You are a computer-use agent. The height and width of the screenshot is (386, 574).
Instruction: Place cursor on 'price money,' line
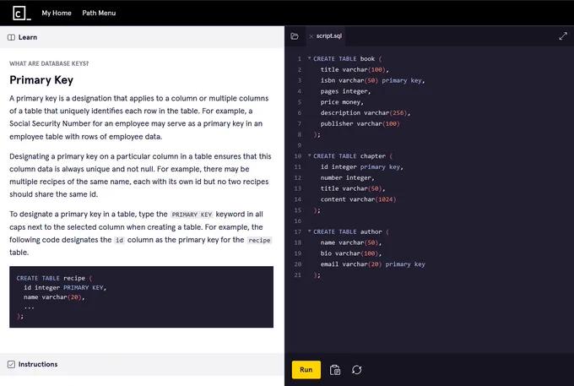coord(342,102)
